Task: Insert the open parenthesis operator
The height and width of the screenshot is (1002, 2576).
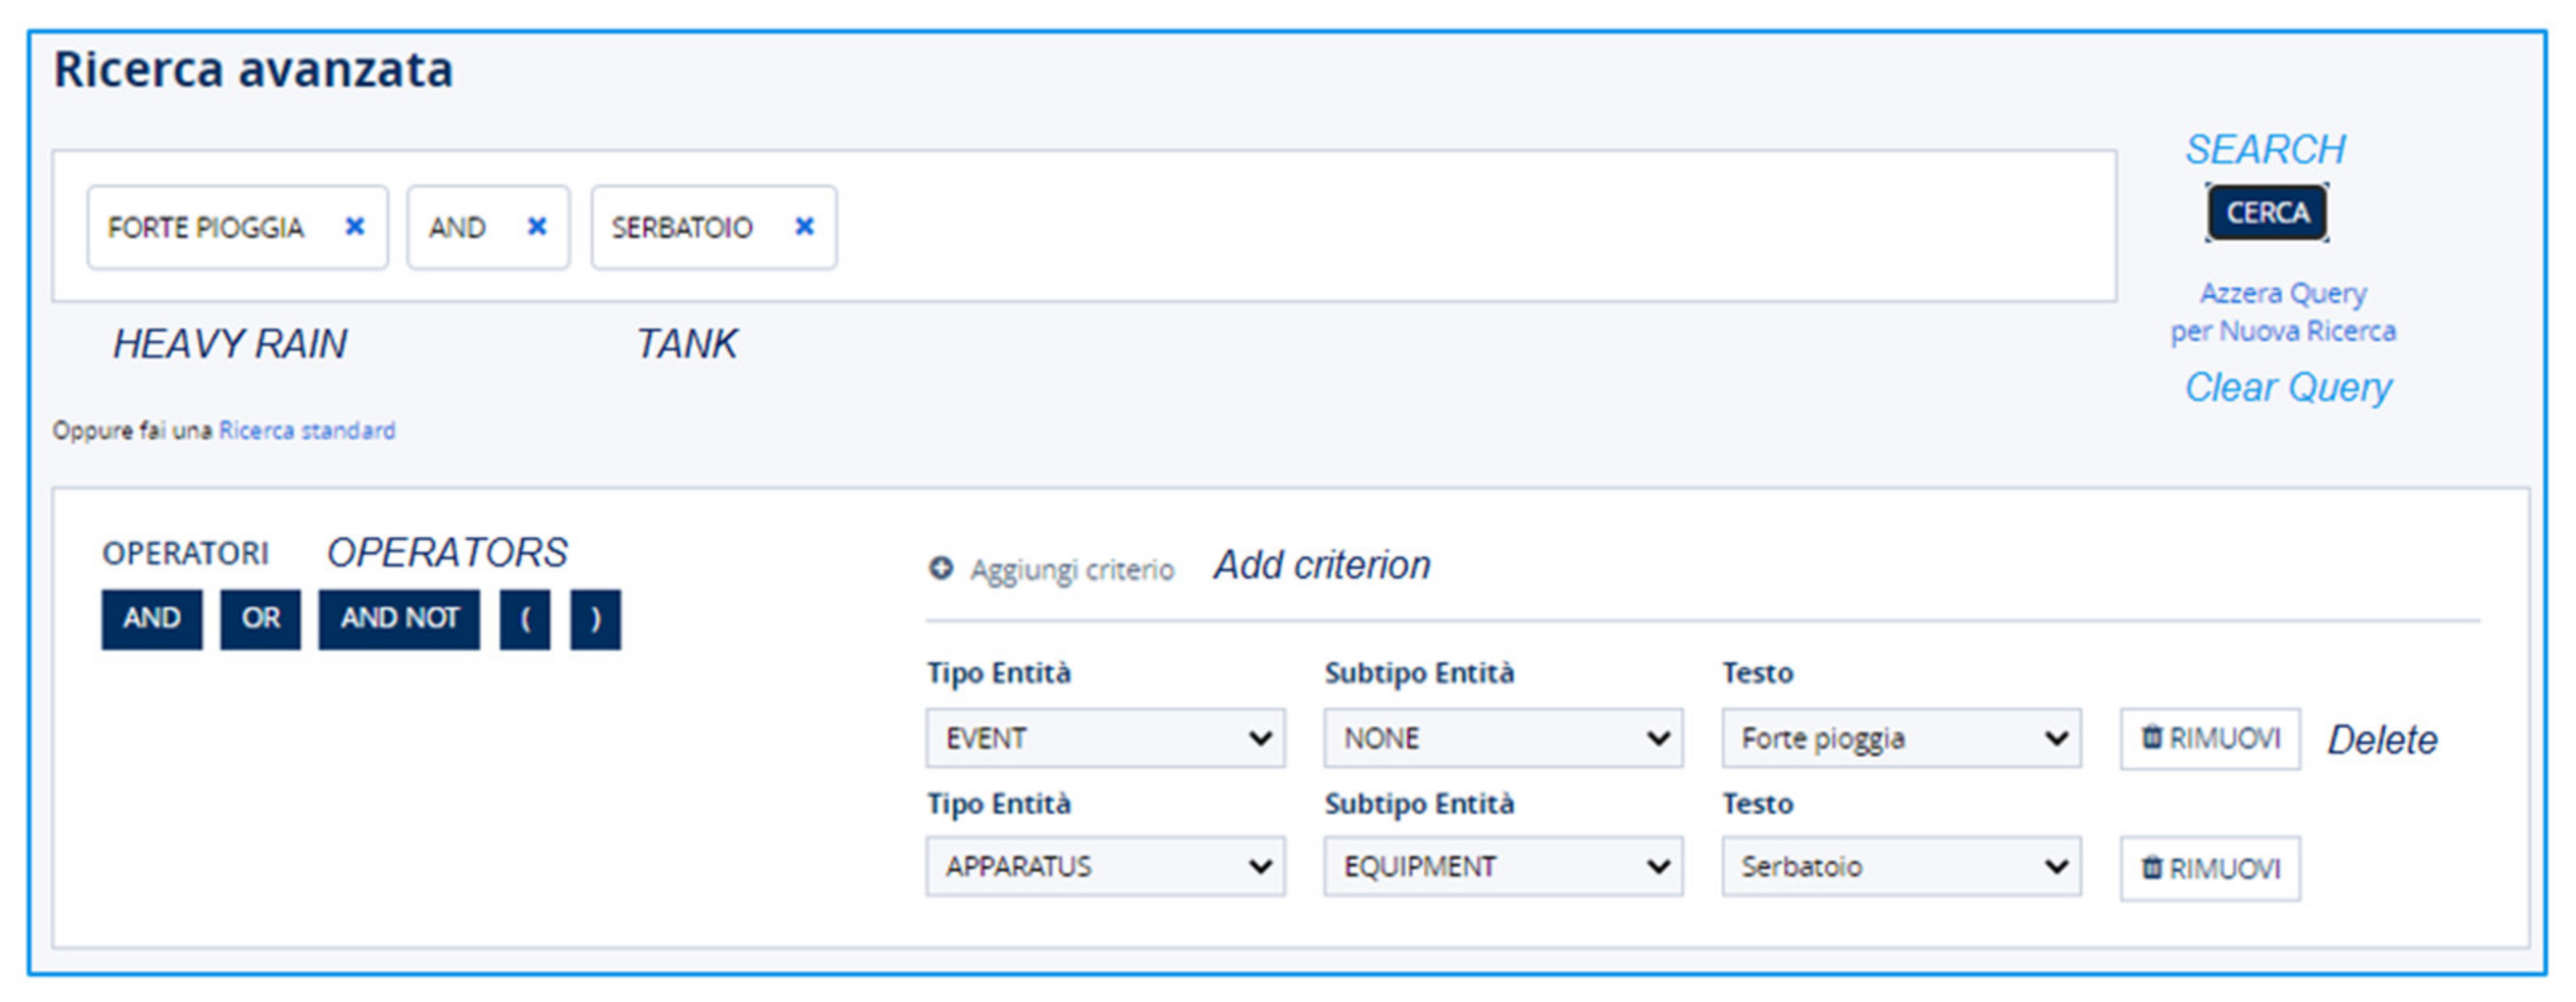Action: point(525,619)
